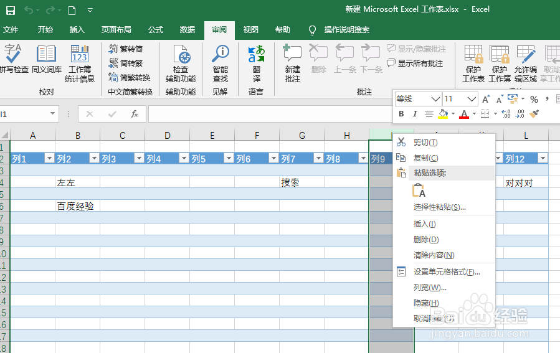Open the 帮助 tab
560x353 pixels.
point(283,30)
